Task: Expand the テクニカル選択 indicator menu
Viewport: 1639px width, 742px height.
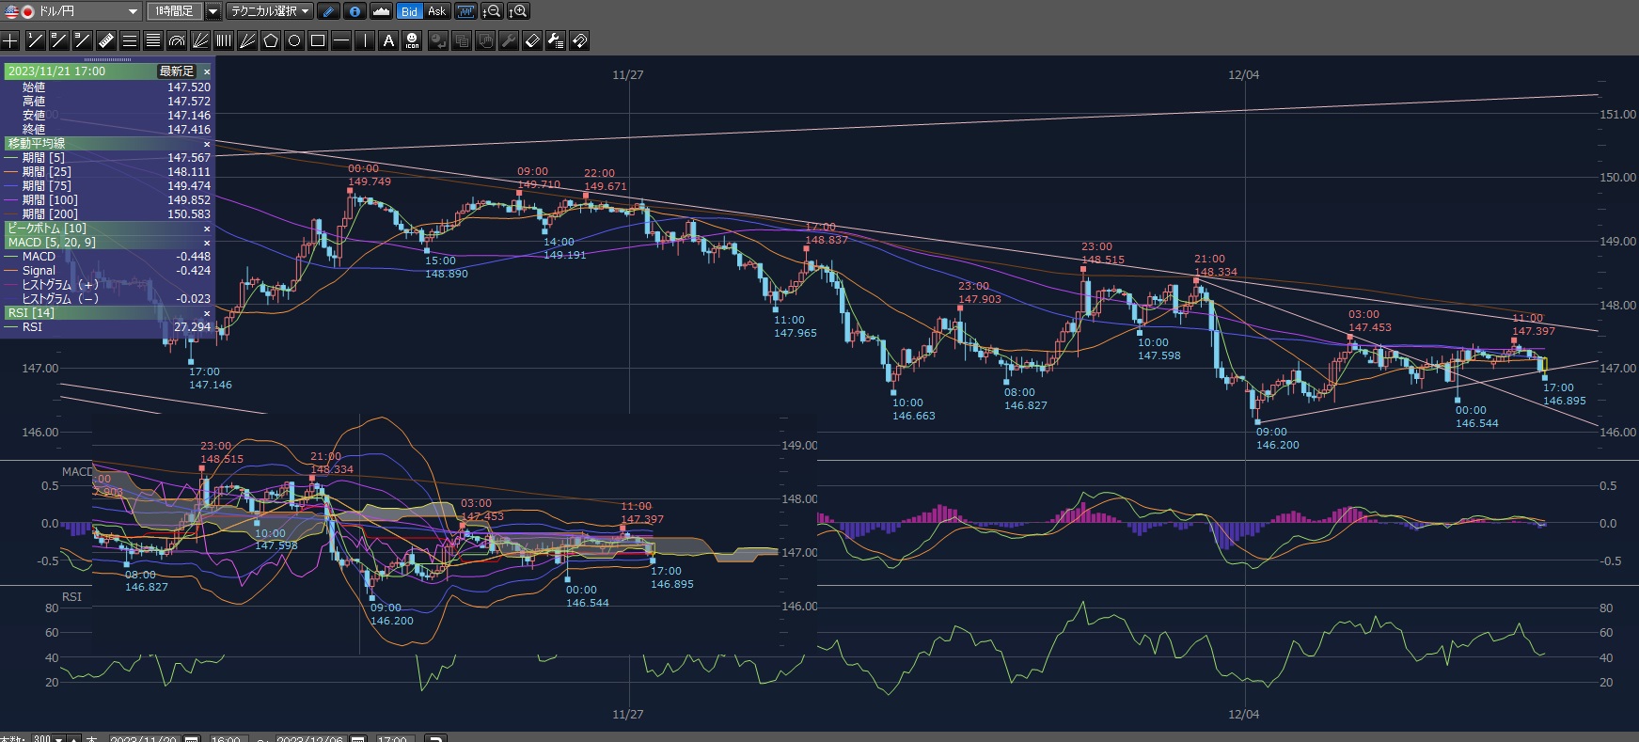Action: [271, 11]
